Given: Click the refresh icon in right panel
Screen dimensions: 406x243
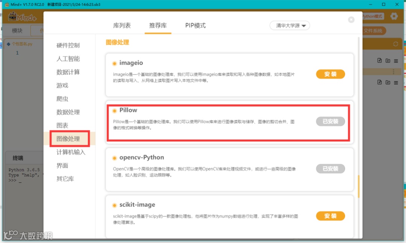Looking at the screenshot, I should [395, 44].
